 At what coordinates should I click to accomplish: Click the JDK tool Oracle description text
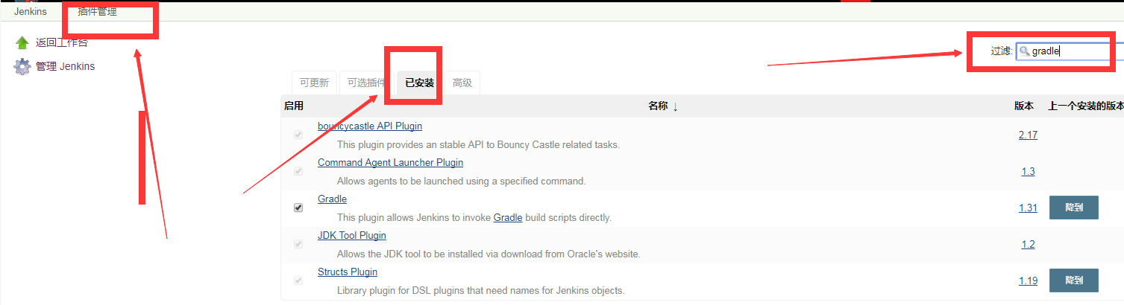(489, 254)
